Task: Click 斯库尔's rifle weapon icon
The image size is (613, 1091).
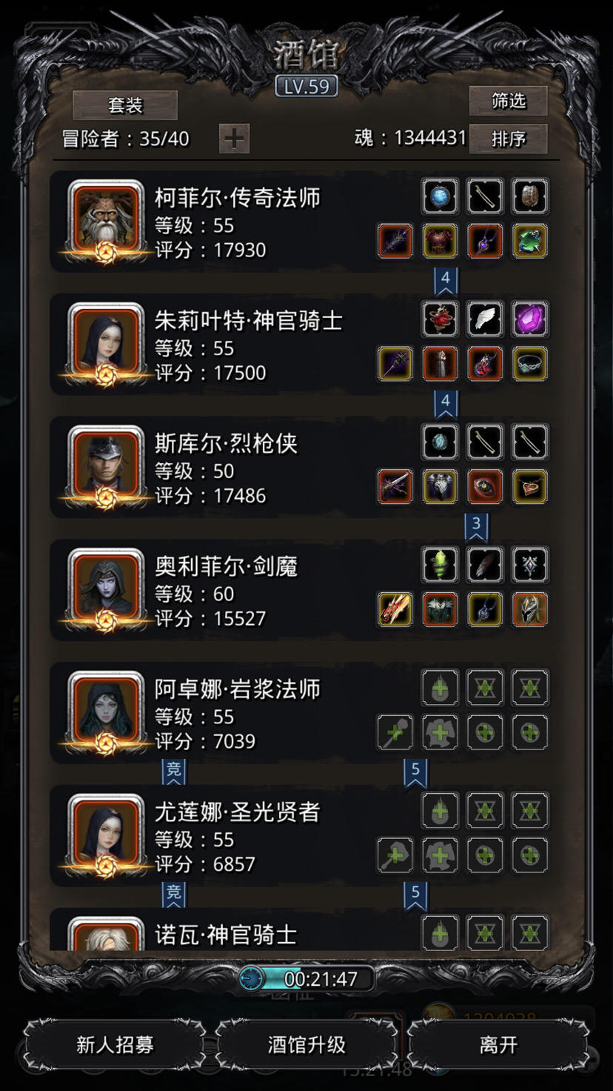Action: pos(395,487)
